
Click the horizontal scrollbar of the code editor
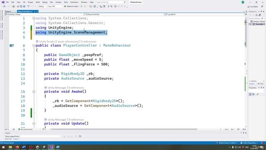124,129
